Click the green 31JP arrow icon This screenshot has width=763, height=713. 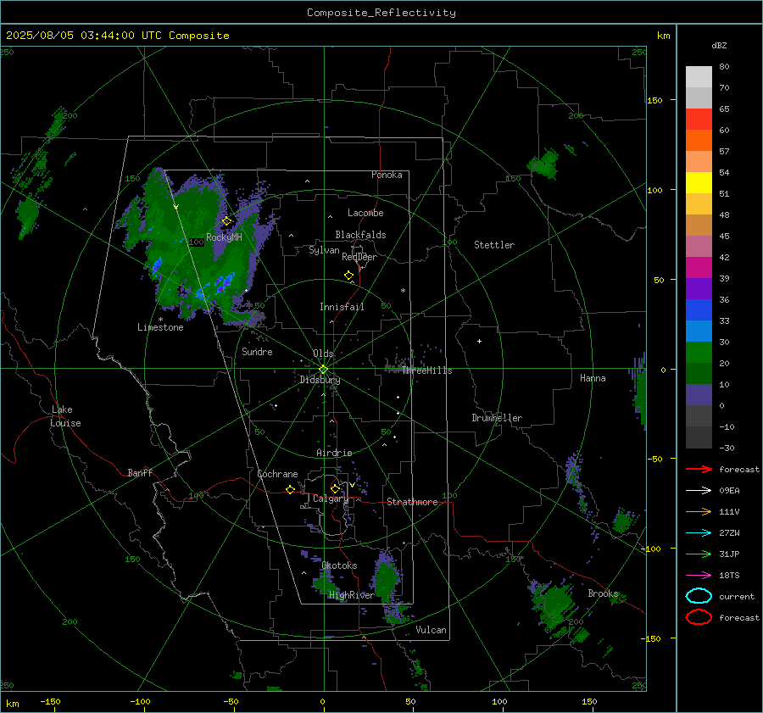(699, 554)
